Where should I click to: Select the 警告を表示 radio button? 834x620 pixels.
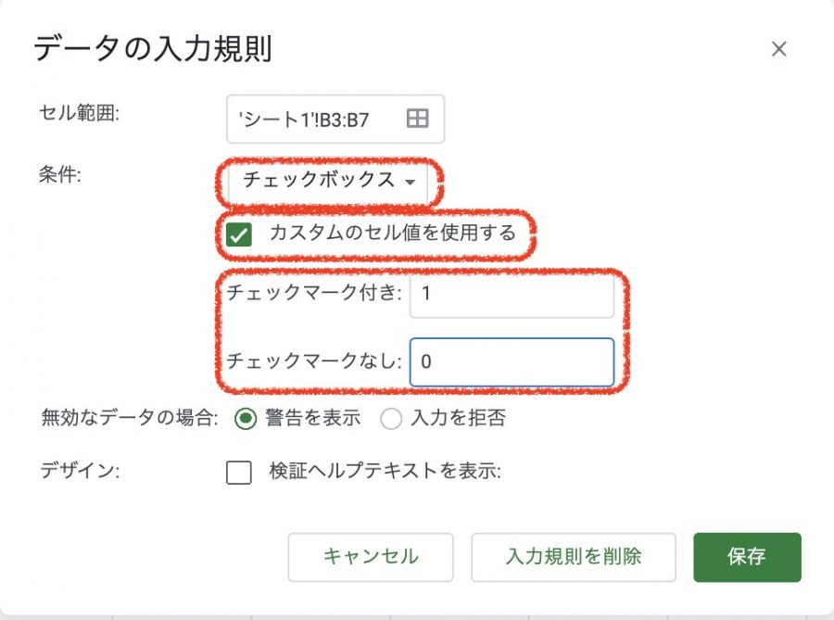click(246, 418)
